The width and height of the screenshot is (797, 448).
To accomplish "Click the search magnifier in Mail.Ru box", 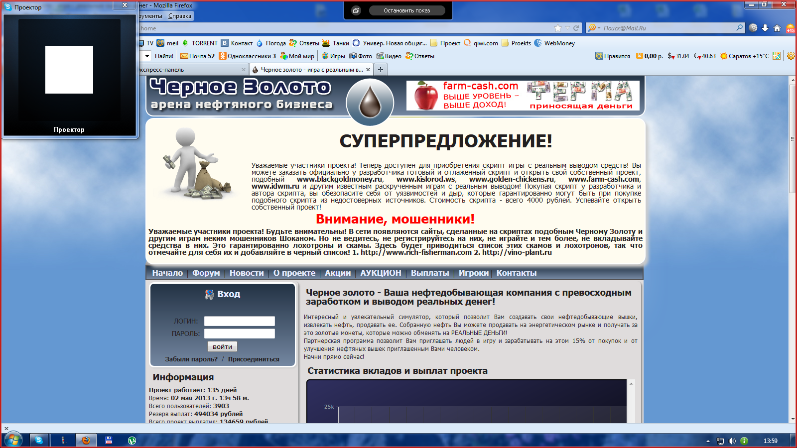I will pos(740,28).
